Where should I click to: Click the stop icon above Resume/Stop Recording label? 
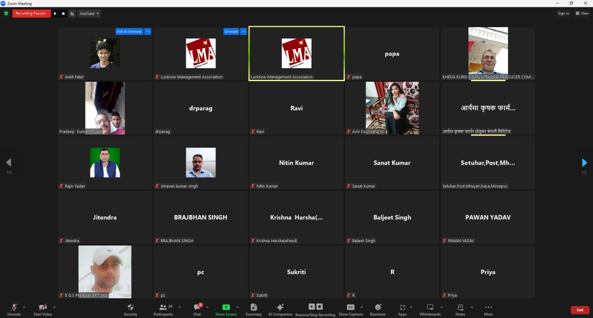point(320,307)
